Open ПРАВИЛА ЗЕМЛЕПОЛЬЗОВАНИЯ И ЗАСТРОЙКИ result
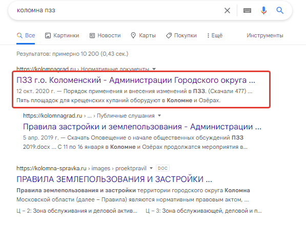The height and width of the screenshot is (226, 306). click(114, 179)
